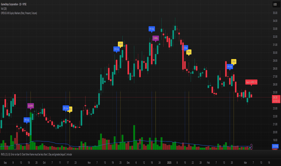Click the 34.00 price axis label
281x166 pixels.
coord(275,21)
